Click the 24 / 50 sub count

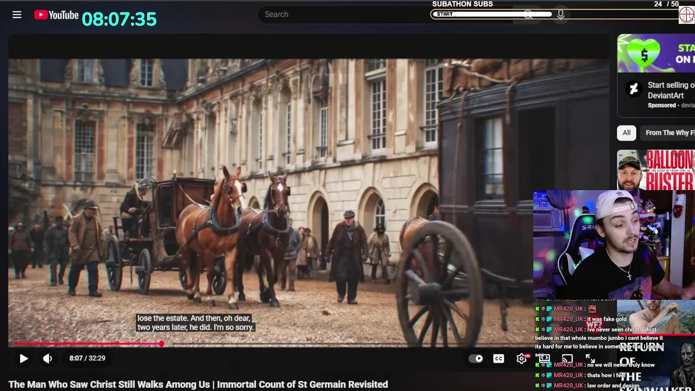pyautogui.click(x=666, y=4)
